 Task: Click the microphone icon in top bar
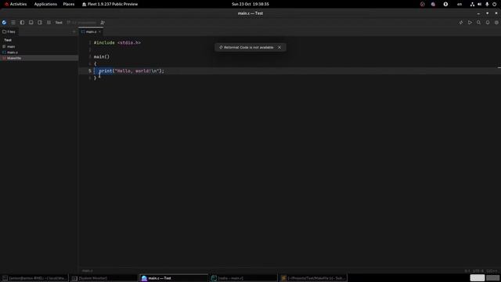click(x=487, y=4)
